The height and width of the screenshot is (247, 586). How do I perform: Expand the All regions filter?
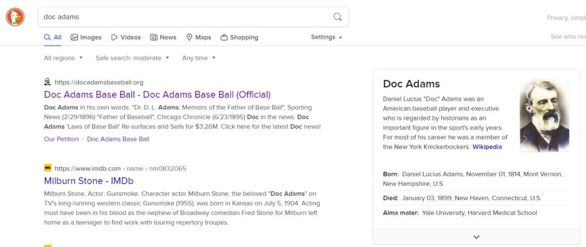(x=63, y=58)
